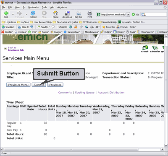The height and width of the screenshot is (156, 168).
Task: Open the e-mail icon in the portal
Action: tap(145, 48)
